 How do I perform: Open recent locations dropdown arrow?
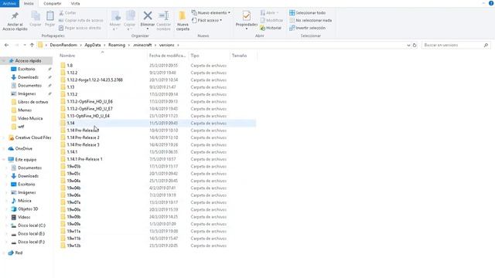pos(25,45)
